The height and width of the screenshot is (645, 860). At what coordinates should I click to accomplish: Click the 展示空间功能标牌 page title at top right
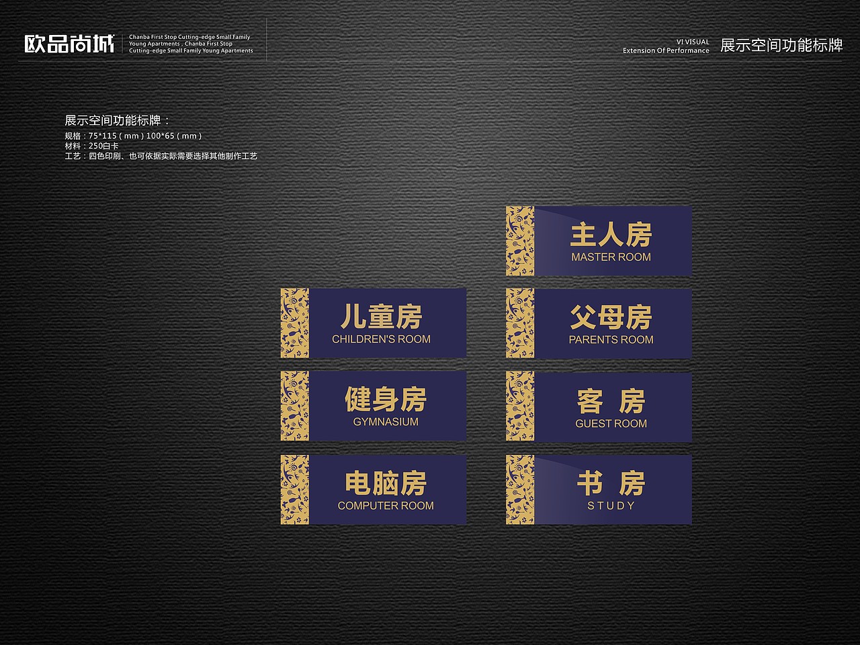pos(781,45)
